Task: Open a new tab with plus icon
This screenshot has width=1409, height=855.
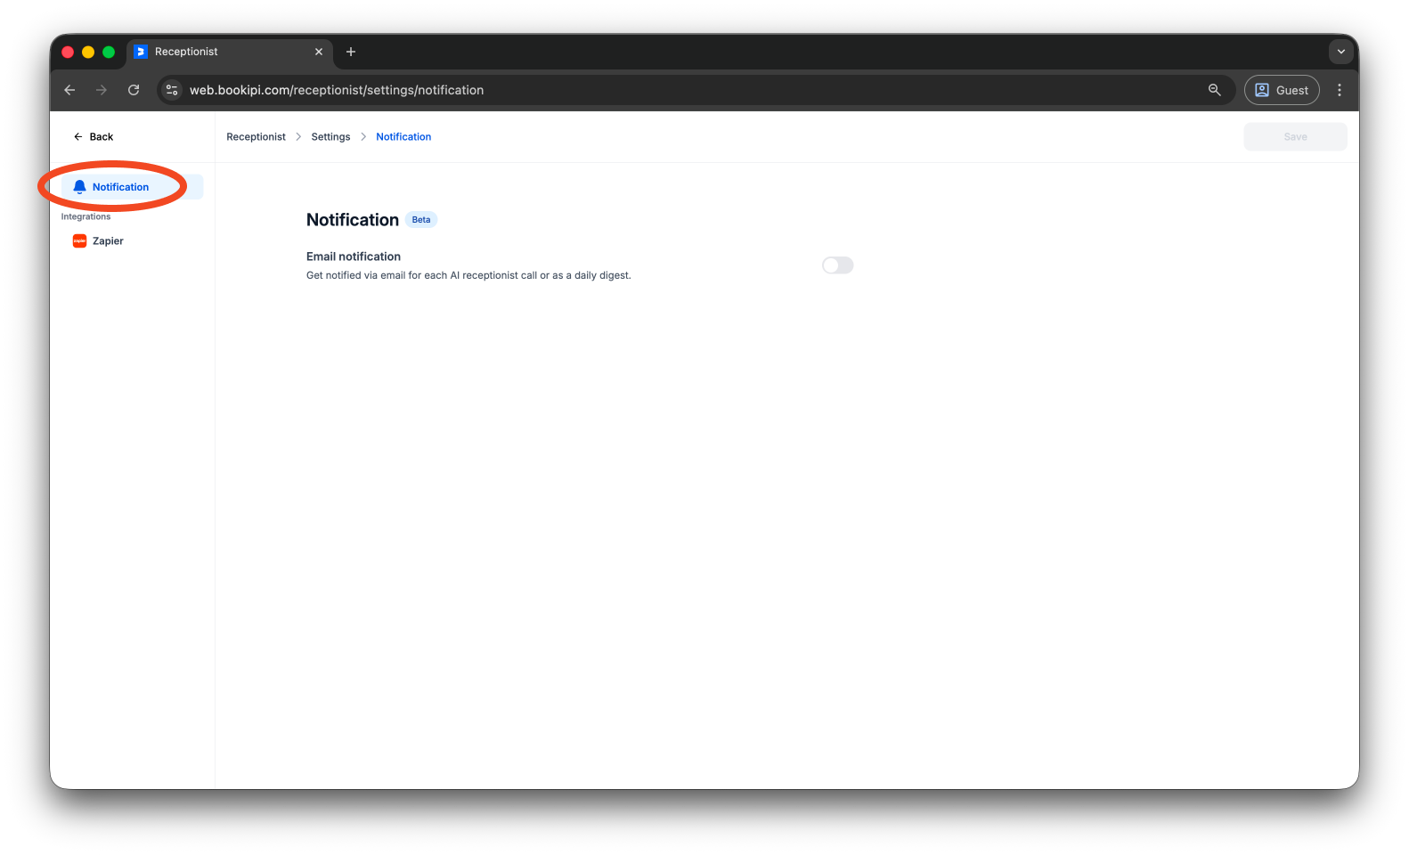Action: click(x=351, y=52)
